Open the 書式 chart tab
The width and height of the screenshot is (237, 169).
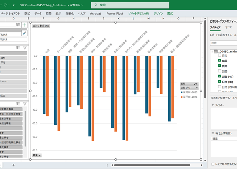click(170, 14)
